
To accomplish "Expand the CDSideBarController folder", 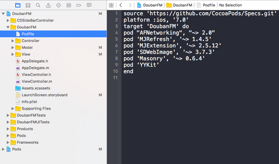I will tap(8, 20).
